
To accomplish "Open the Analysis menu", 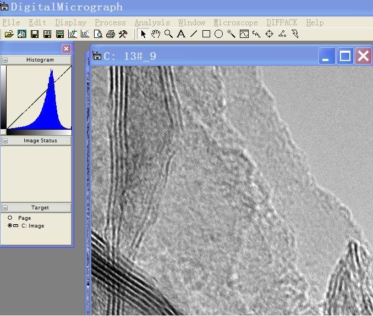I will [x=152, y=23].
